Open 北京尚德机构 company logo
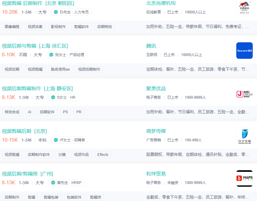Screen dimensions: 257x201 (x=245, y=8)
